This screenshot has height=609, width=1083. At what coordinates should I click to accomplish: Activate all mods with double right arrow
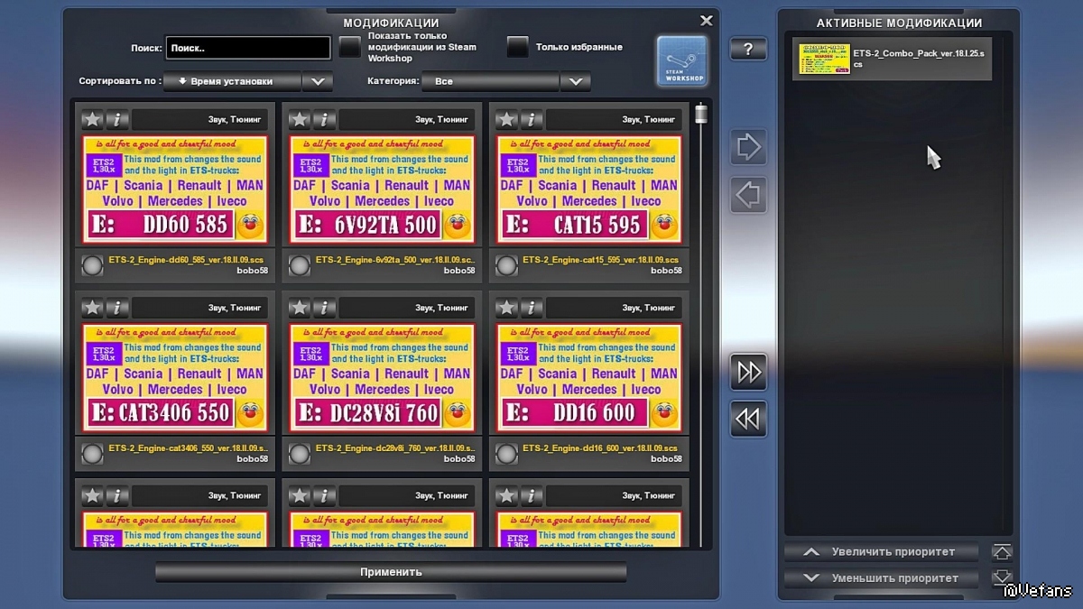[748, 372]
